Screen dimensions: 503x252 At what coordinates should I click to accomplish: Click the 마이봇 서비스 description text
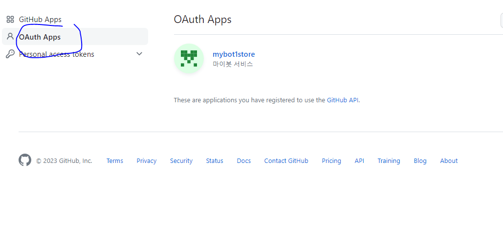pos(233,64)
